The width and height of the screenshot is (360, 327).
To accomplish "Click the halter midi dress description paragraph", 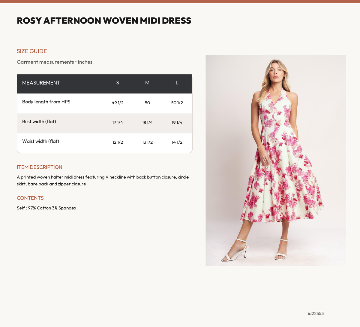I will (x=103, y=181).
